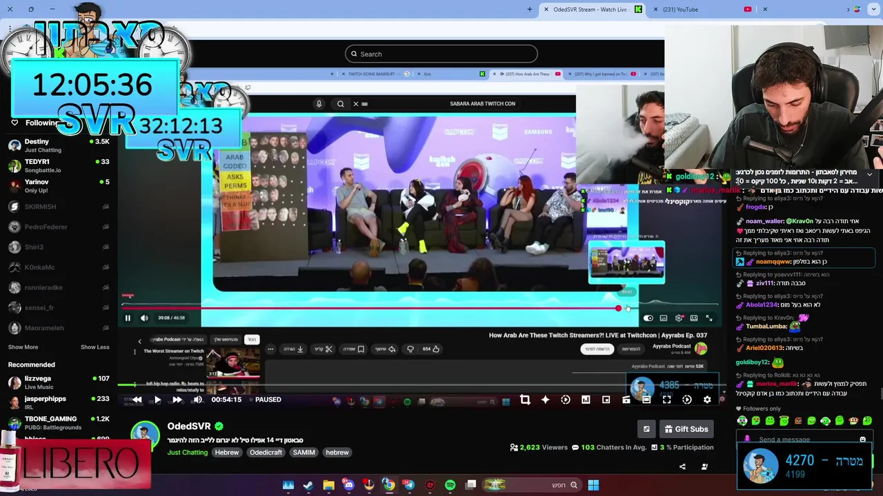This screenshot has width=883, height=496.
Task: Open lizzvega recommended channel
Action: click(59, 382)
